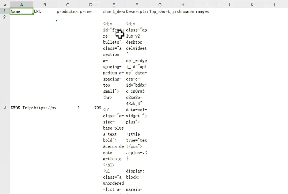Click the cell containing "Name"
Image resolution: width=288 pixels, height=194 pixels.
tap(22, 11)
